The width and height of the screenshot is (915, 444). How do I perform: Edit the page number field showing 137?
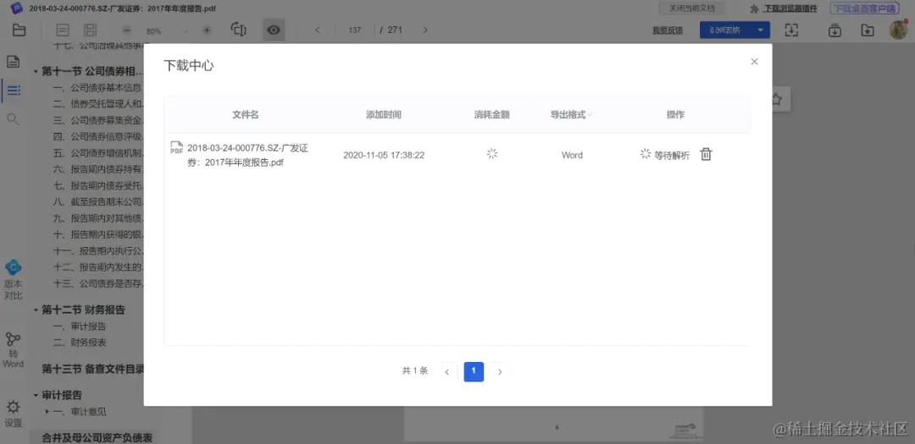(x=355, y=30)
